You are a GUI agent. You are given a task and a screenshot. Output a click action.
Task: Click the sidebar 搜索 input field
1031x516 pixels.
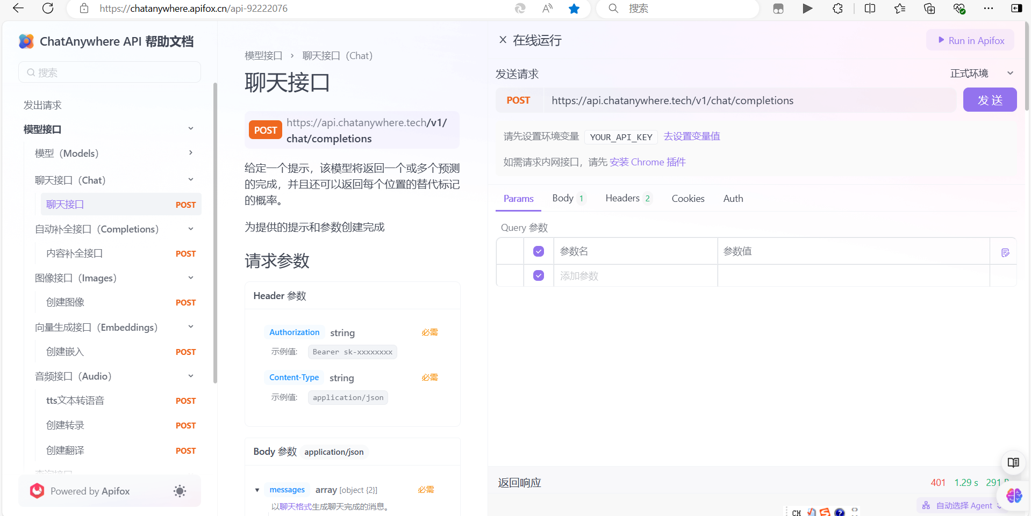(110, 72)
